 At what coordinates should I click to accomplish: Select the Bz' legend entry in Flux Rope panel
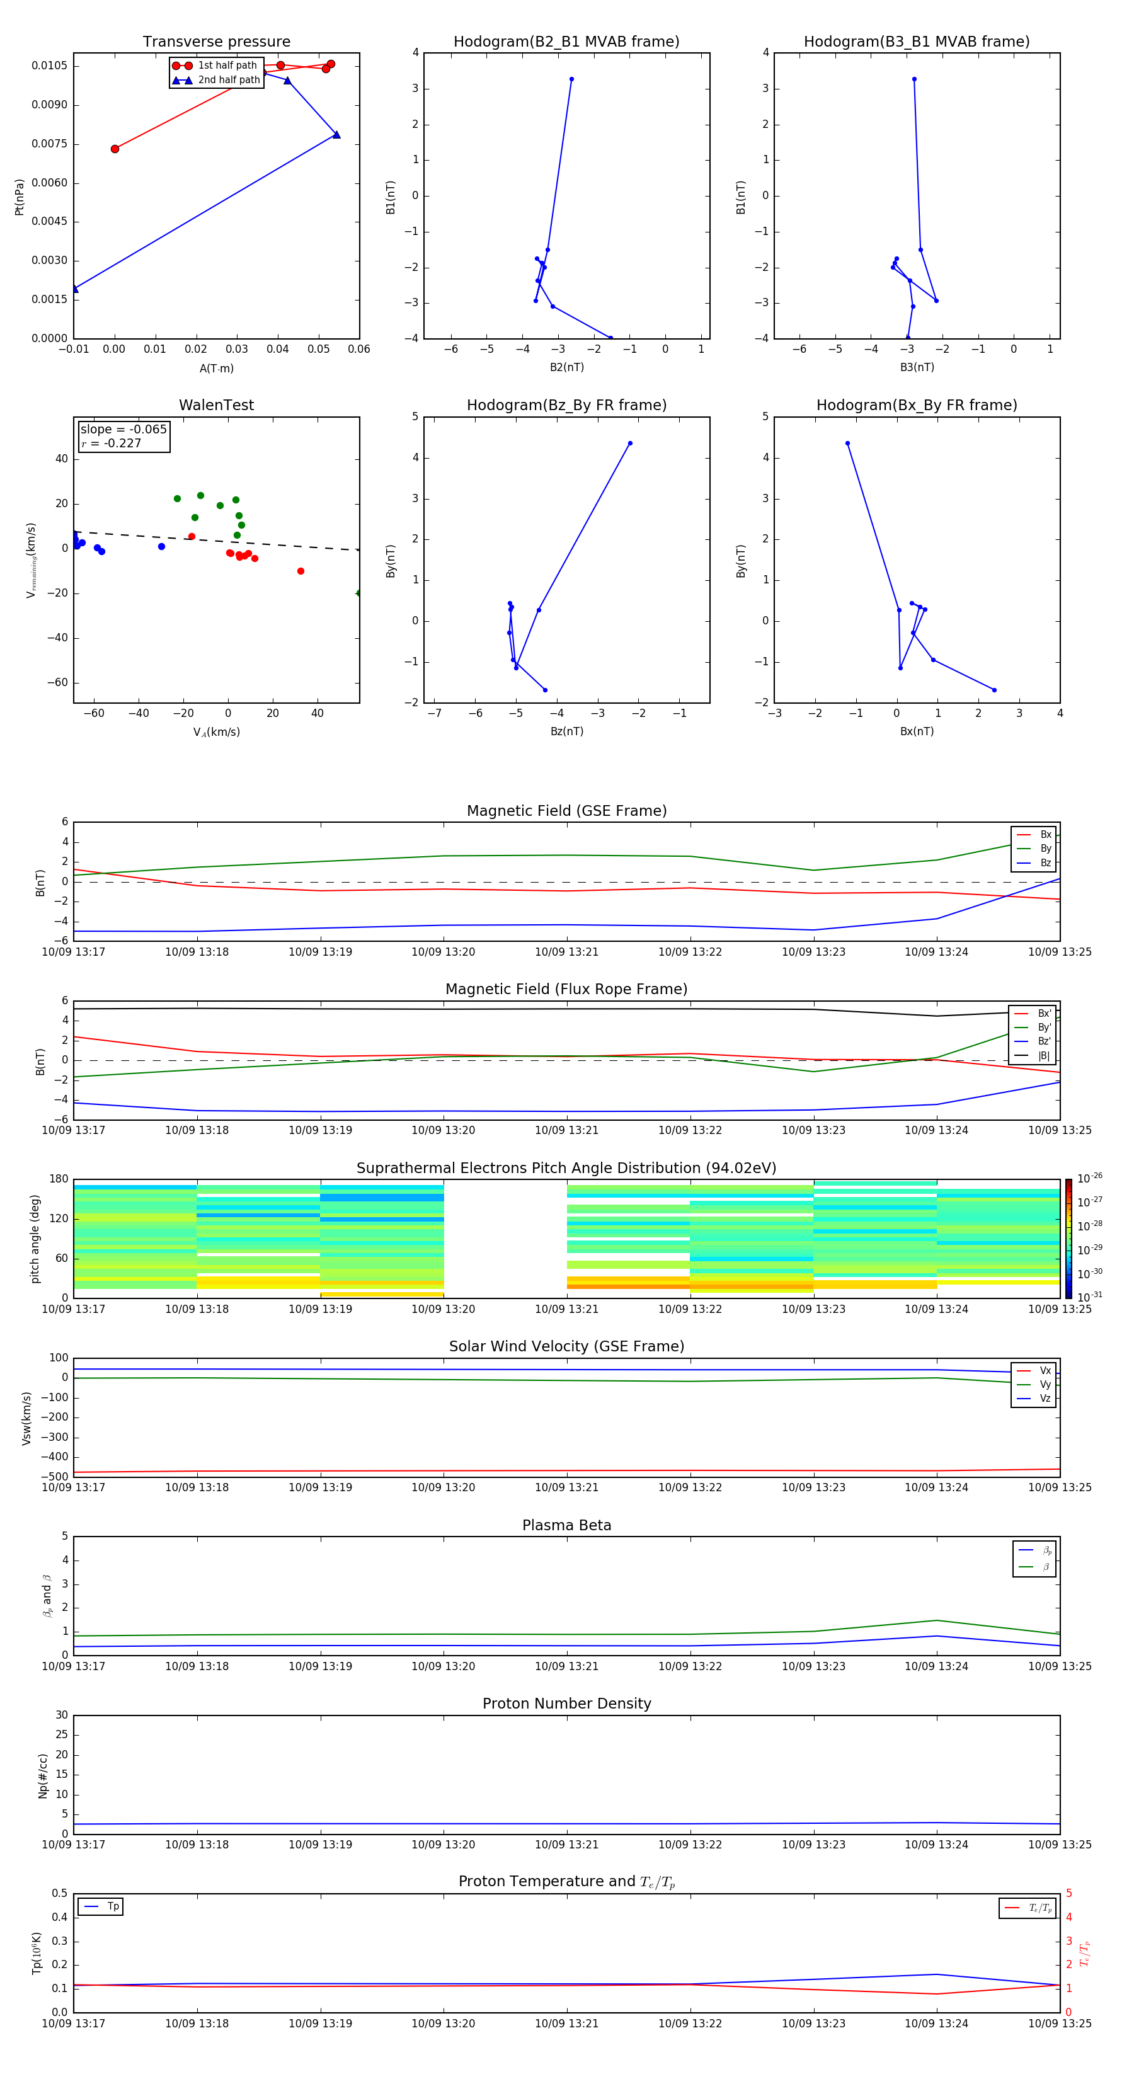click(x=1033, y=1042)
